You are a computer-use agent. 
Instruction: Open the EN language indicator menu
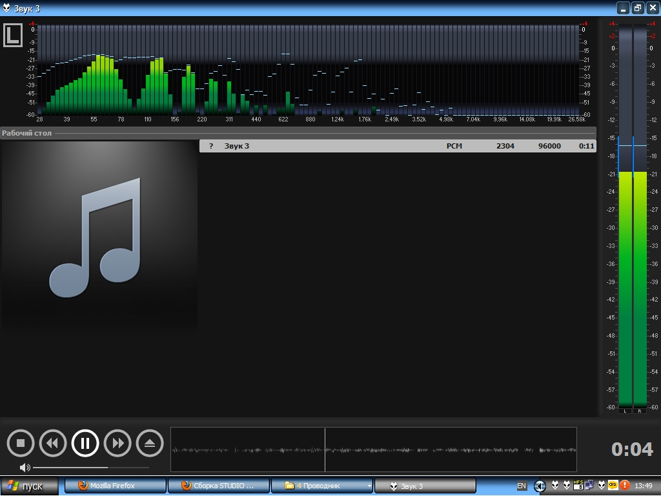(x=522, y=486)
